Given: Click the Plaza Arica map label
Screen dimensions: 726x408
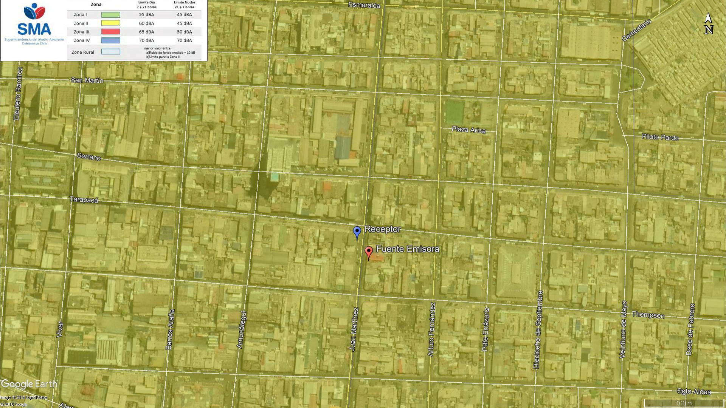Looking at the screenshot, I should (x=468, y=130).
